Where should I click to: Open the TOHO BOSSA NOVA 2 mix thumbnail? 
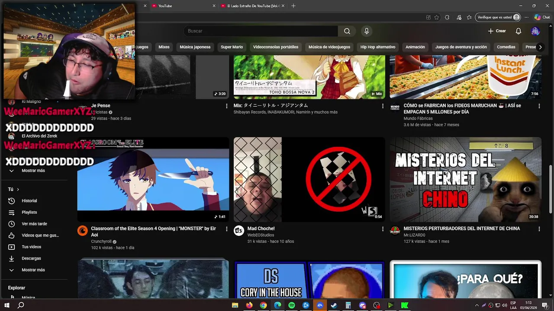(309, 77)
